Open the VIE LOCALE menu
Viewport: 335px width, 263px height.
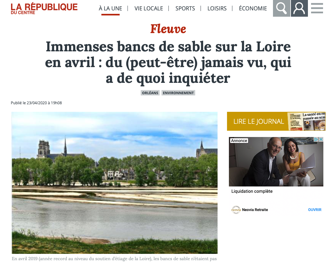pos(149,9)
